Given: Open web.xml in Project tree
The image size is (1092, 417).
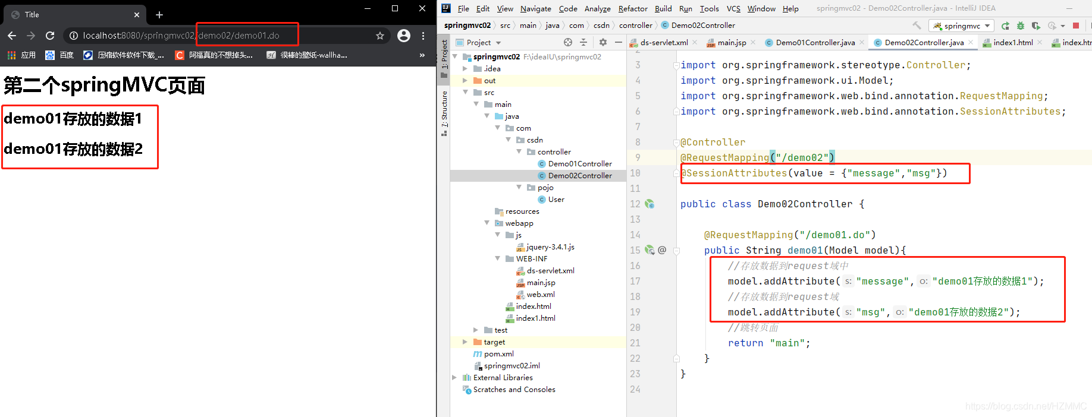Looking at the screenshot, I should tap(536, 295).
